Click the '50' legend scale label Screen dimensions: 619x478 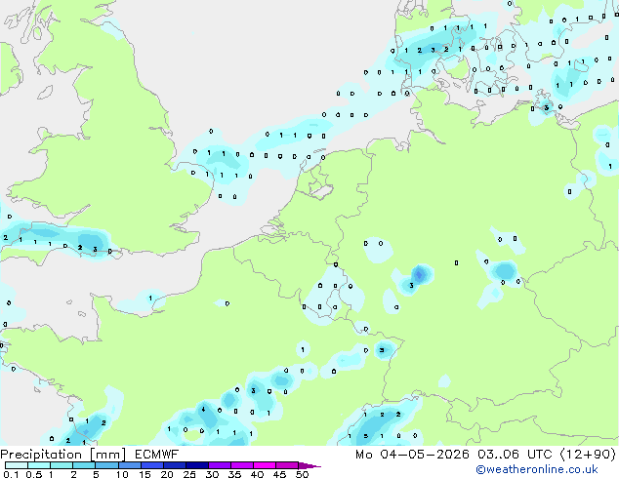[x=302, y=474]
